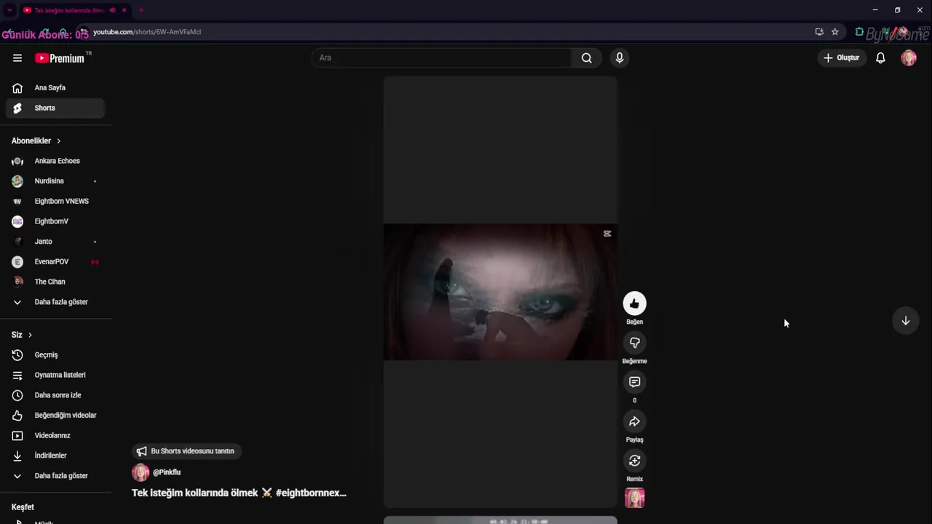Open account avatar menu in header
The image size is (932, 524).
(909, 58)
